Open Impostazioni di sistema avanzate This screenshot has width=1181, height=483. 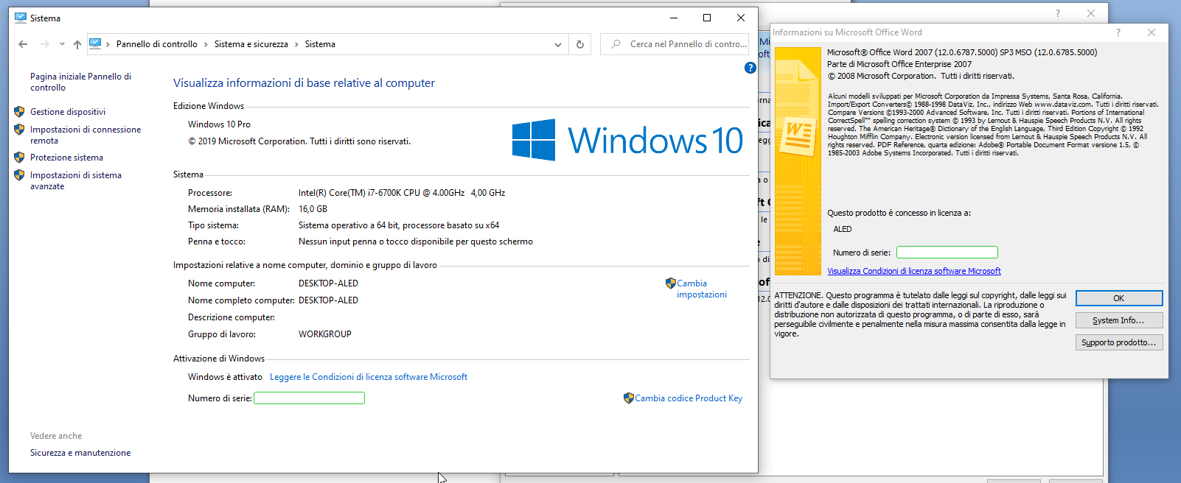click(76, 180)
